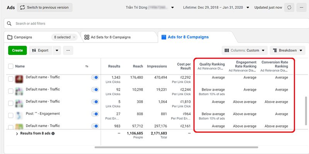Click the Name column header
The width and height of the screenshot is (309, 154).
tap(20, 66)
